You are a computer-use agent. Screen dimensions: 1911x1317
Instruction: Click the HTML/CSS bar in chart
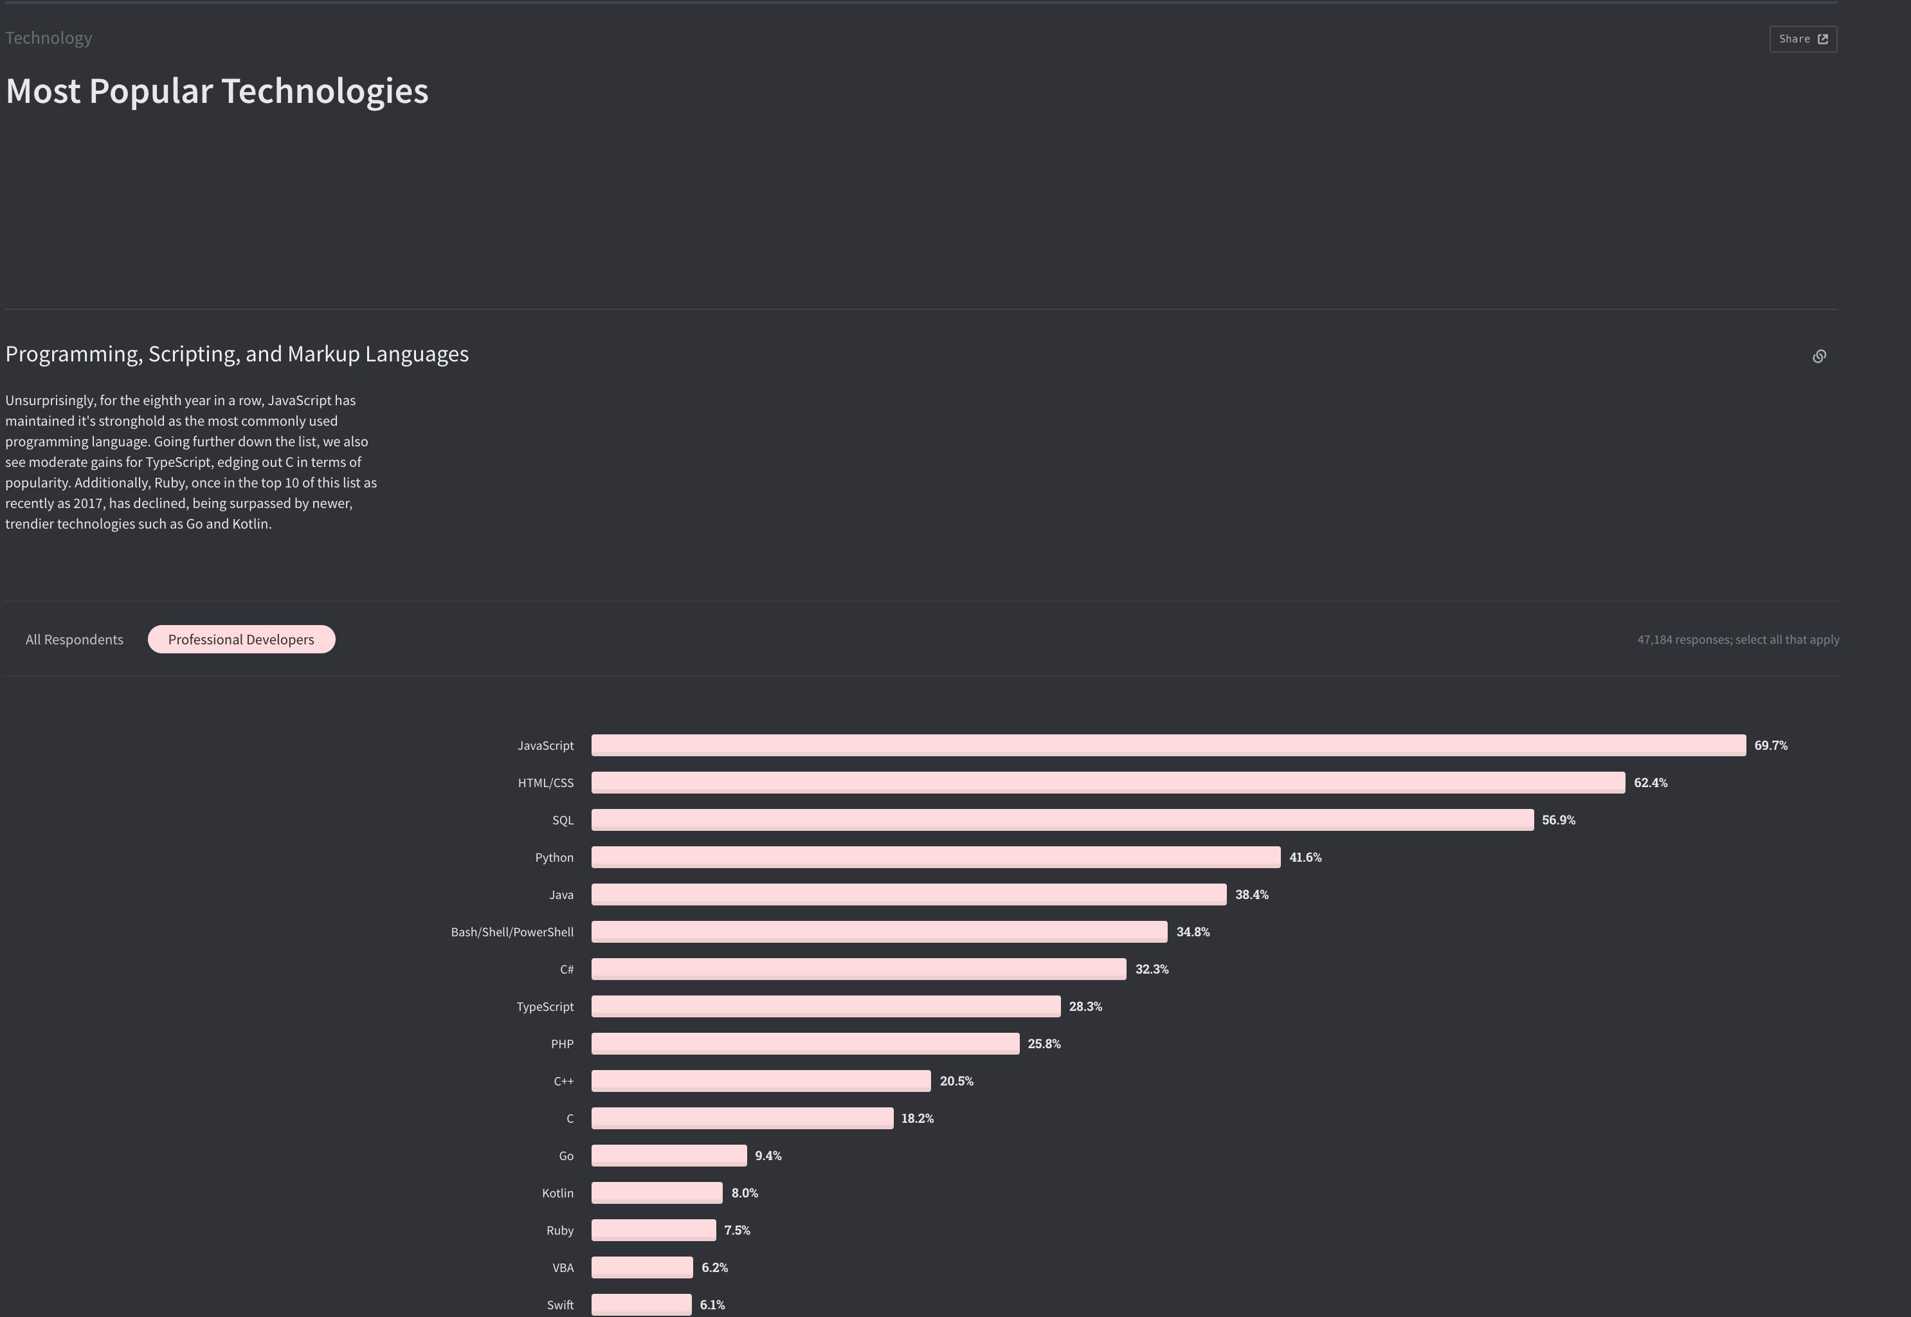[1107, 782]
